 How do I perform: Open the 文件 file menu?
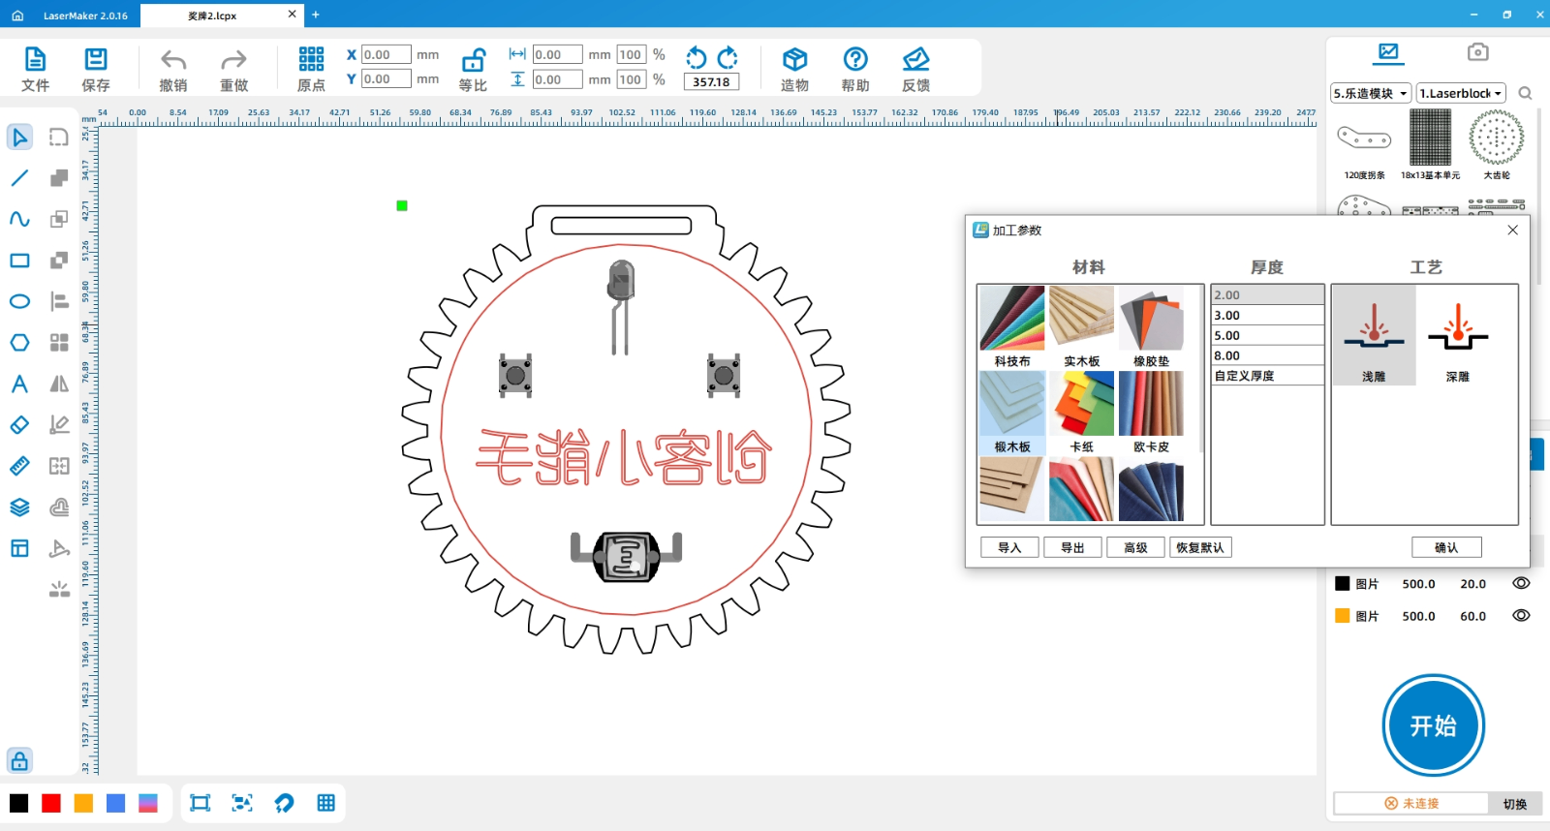click(35, 69)
